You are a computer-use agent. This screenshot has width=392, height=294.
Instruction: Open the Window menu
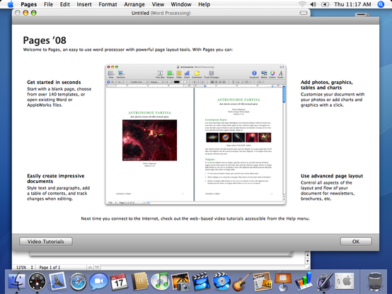click(181, 4)
